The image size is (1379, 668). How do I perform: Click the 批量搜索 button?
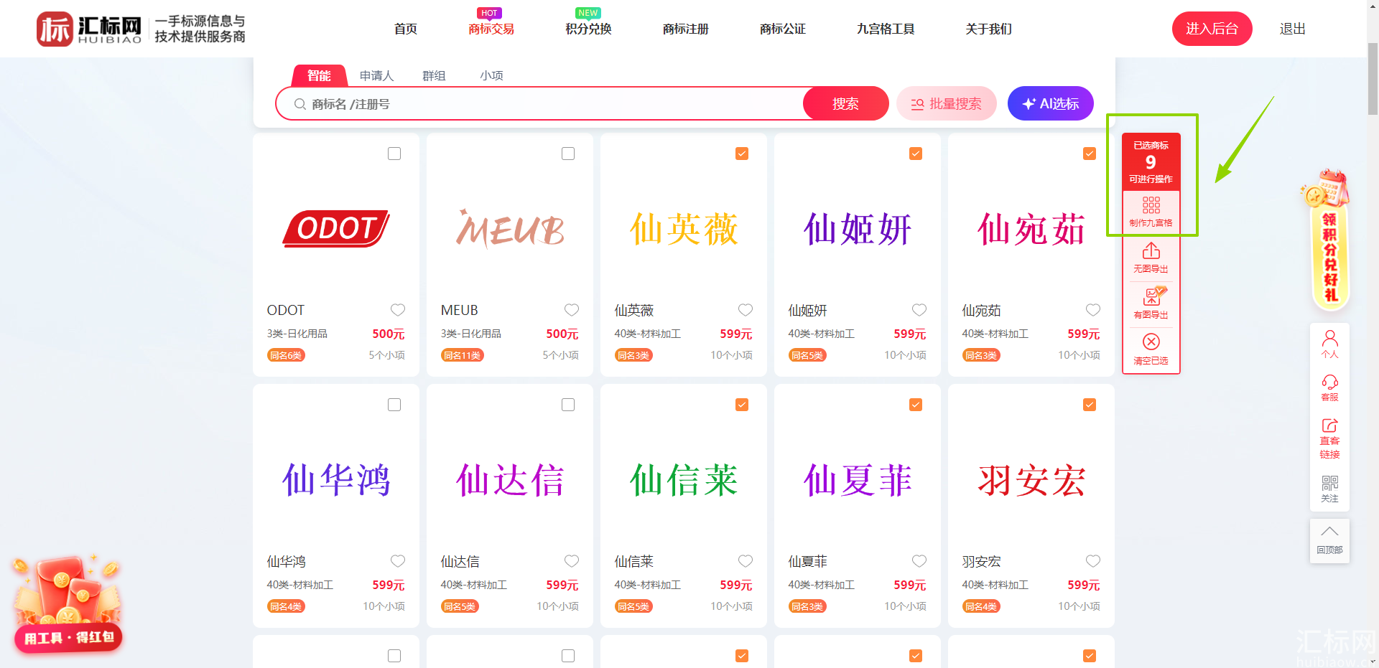point(946,103)
